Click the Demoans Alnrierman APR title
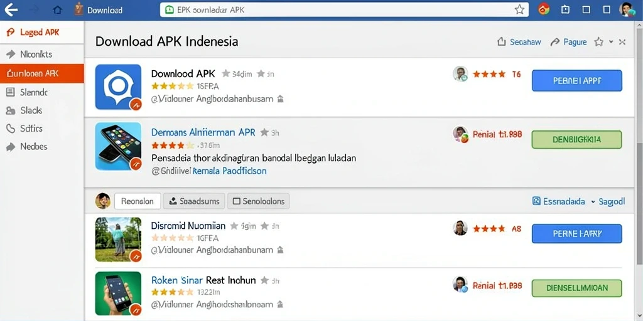 pyautogui.click(x=203, y=133)
